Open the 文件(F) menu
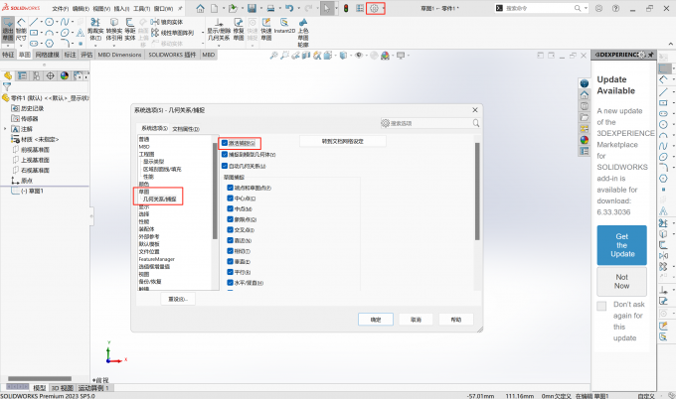 [x=60, y=8]
